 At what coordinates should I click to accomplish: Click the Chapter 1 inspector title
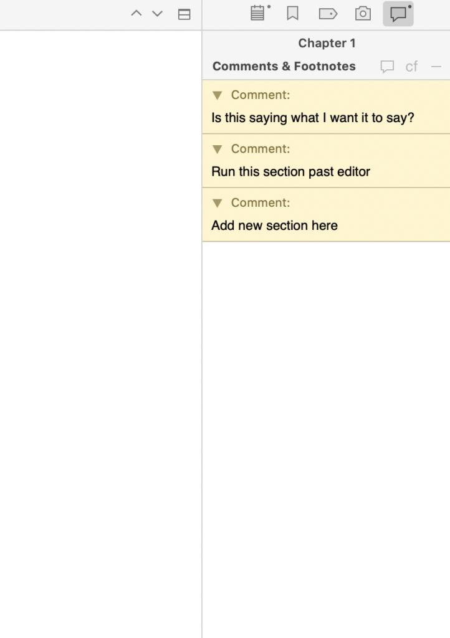tap(327, 44)
